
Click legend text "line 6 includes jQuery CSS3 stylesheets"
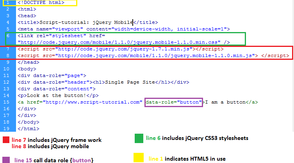click(197, 138)
